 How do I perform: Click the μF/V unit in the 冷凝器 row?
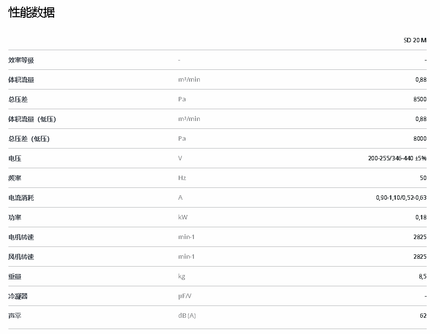click(x=185, y=296)
